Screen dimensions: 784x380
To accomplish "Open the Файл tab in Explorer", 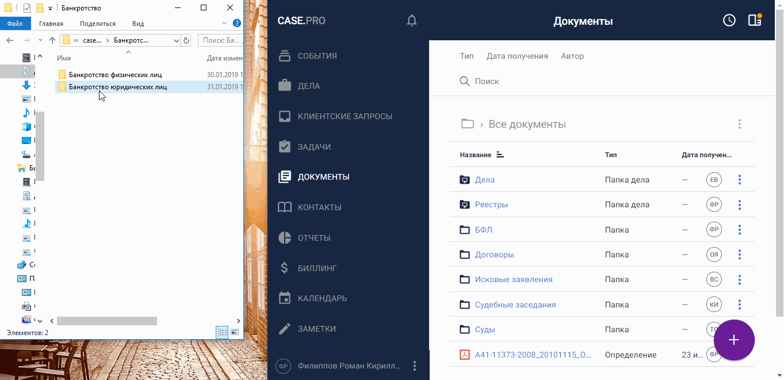I will click(x=15, y=24).
